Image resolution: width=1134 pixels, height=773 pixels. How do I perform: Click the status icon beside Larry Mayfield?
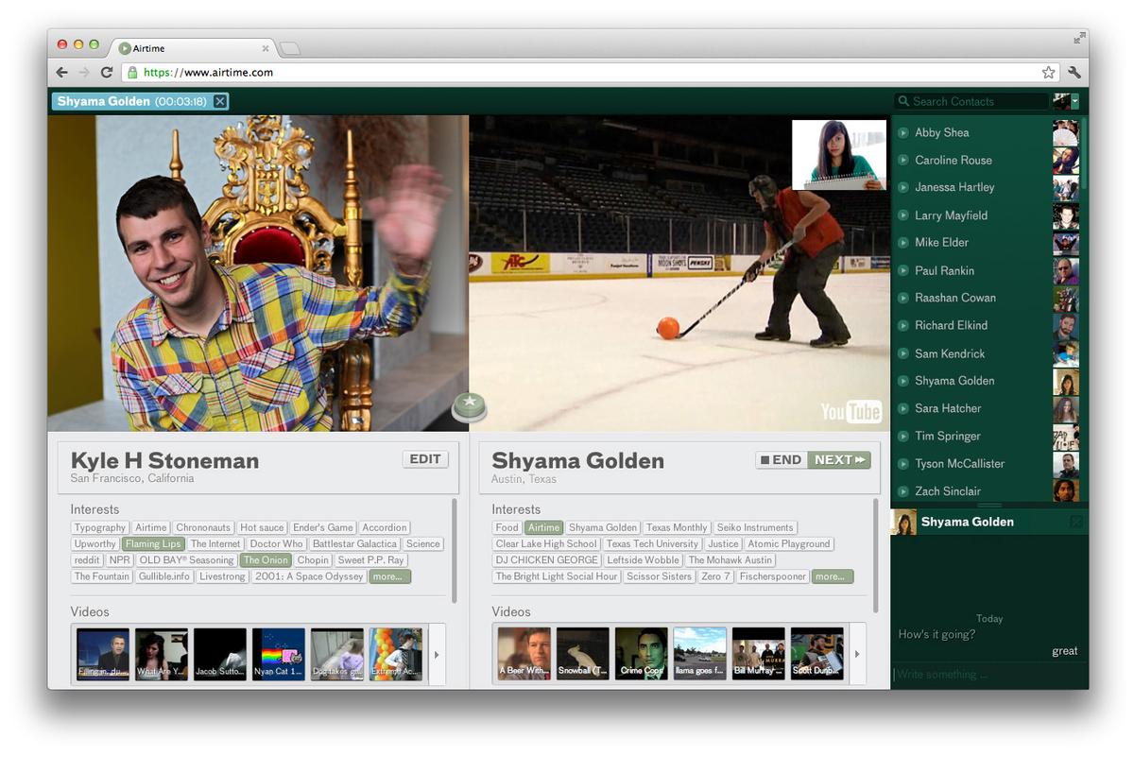click(x=903, y=215)
